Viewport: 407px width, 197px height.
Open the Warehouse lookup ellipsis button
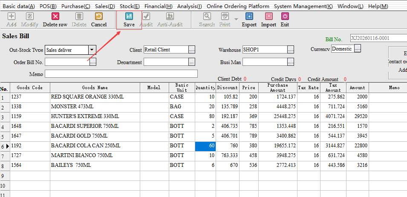click(291, 50)
